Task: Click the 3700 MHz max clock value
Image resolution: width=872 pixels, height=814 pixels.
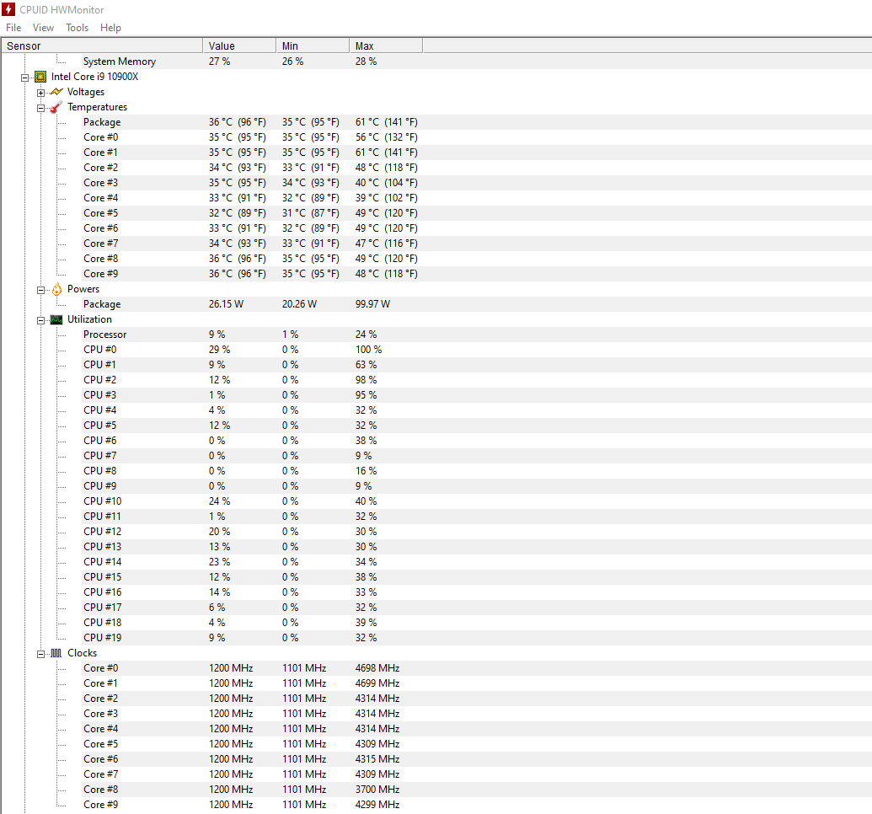Action: [377, 790]
